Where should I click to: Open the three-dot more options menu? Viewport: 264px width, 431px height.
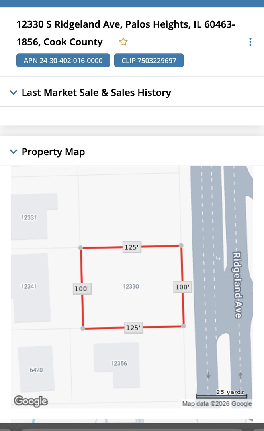click(x=250, y=42)
